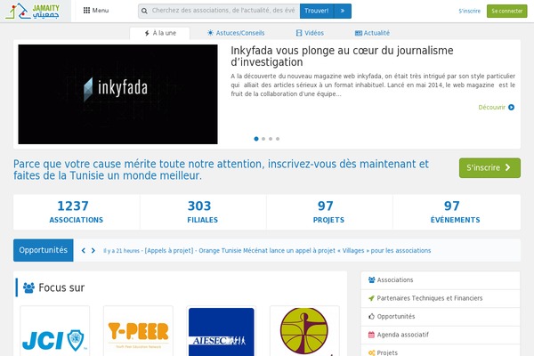Screen dimensions: 534x356
Task: Open the 97 Événements counter
Action: click(x=456, y=212)
